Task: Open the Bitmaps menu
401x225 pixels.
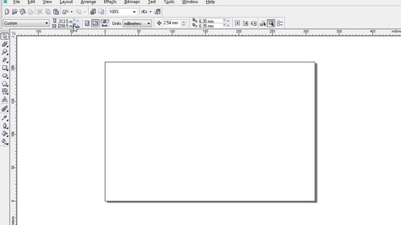Action: click(x=132, y=2)
